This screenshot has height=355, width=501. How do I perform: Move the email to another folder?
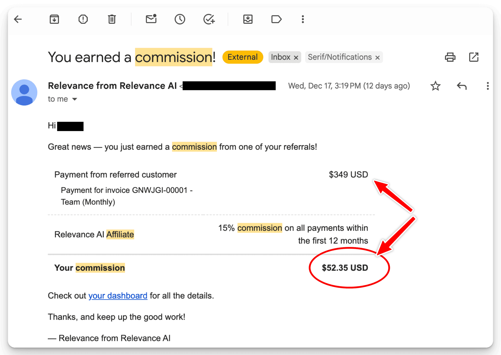(x=248, y=19)
